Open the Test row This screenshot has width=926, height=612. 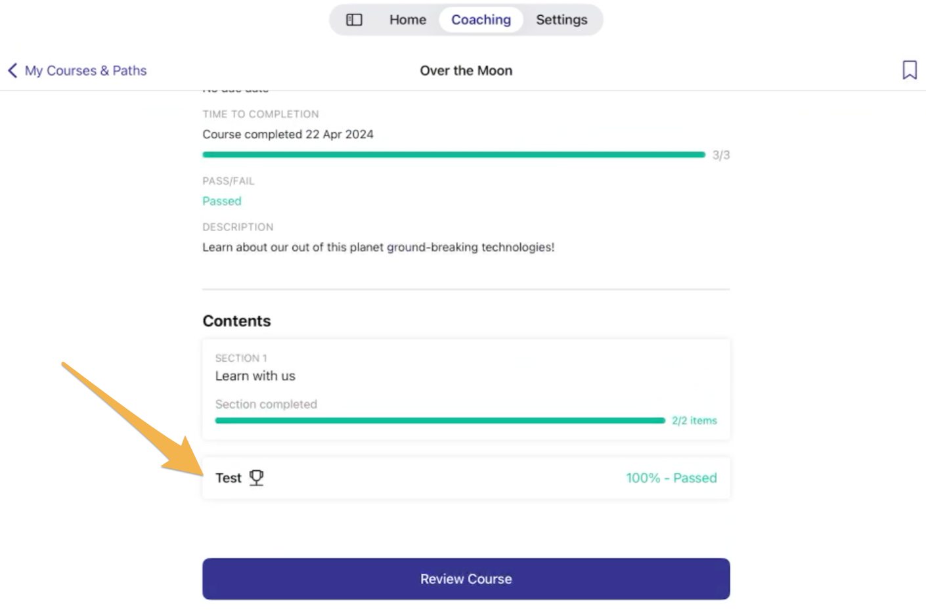pyautogui.click(x=466, y=478)
